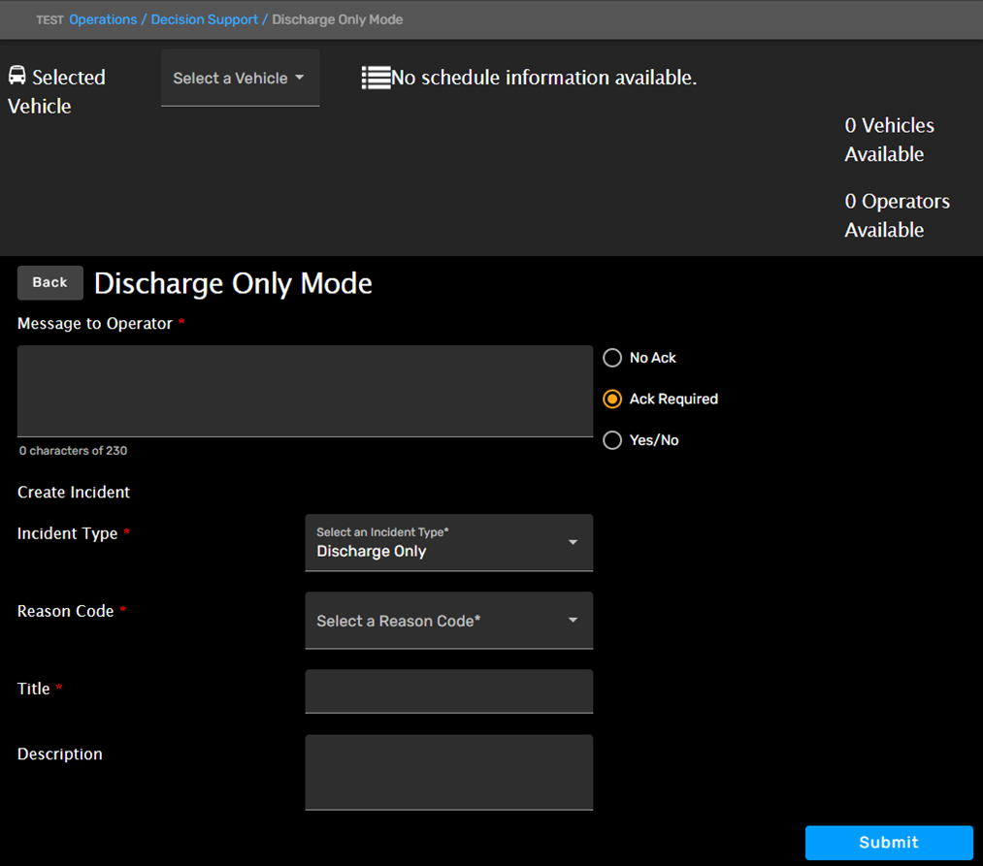Click the Description text box
The height and width of the screenshot is (866, 983).
(448, 772)
